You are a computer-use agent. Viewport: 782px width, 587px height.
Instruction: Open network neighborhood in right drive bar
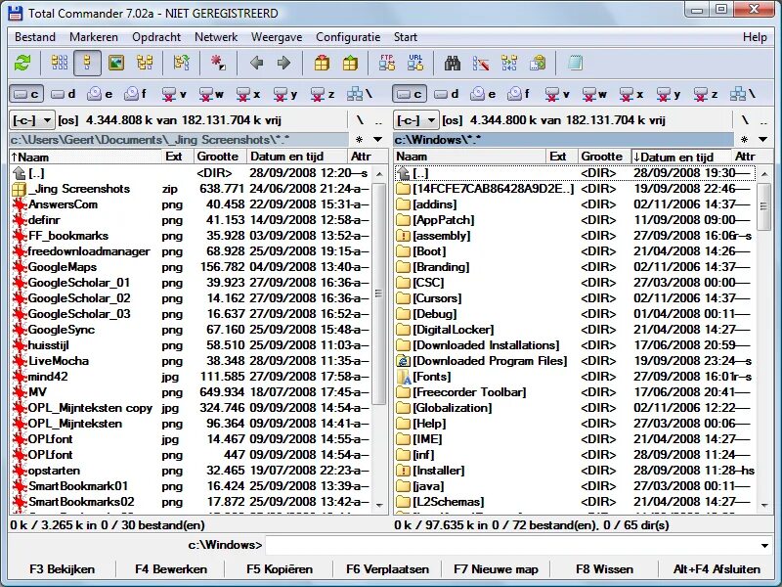tap(742, 93)
